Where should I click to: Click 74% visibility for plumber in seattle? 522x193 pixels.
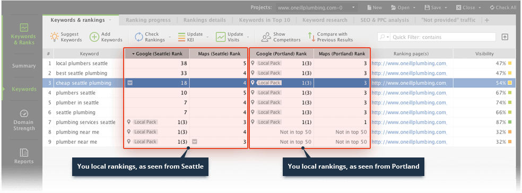tap(501, 102)
